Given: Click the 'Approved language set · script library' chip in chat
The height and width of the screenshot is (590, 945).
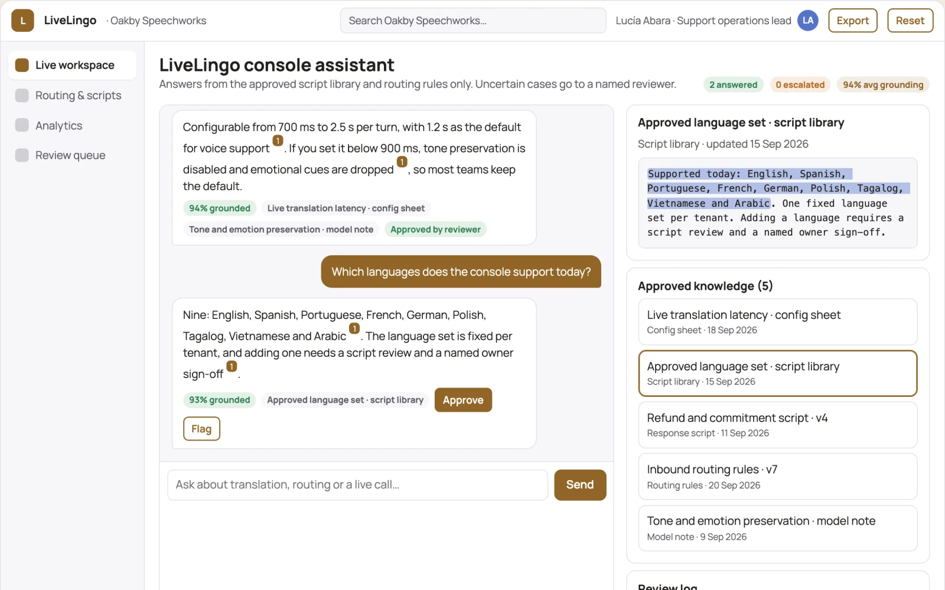Looking at the screenshot, I should pos(346,400).
